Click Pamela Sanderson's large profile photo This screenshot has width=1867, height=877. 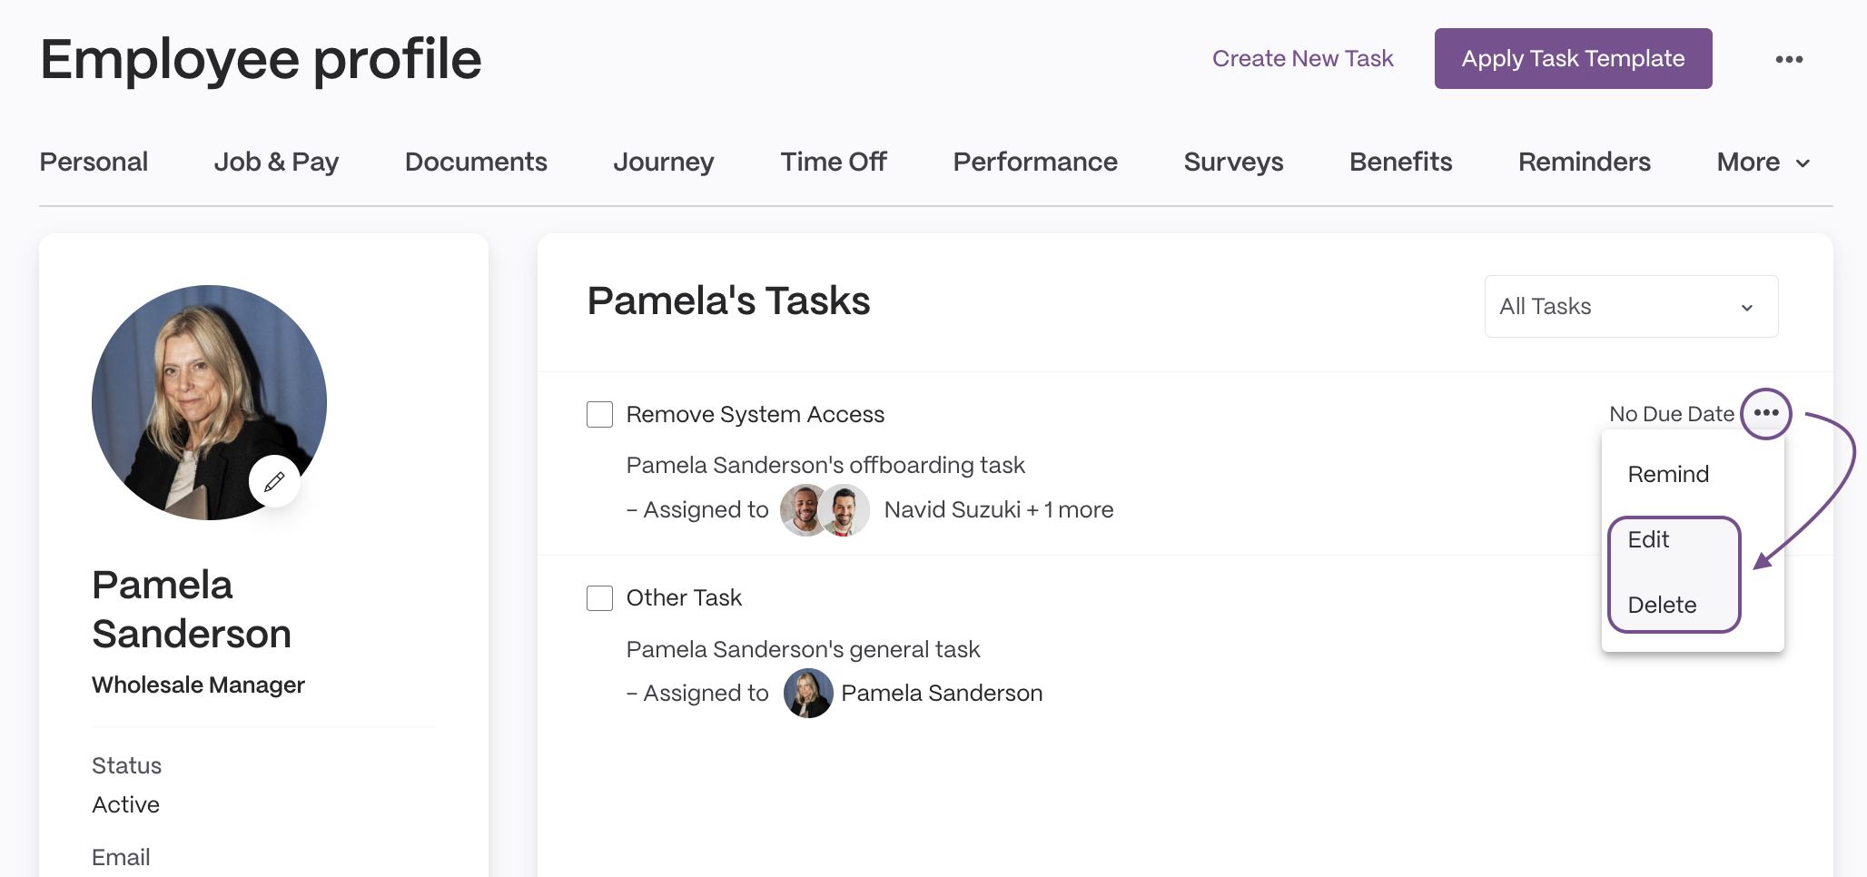209,402
